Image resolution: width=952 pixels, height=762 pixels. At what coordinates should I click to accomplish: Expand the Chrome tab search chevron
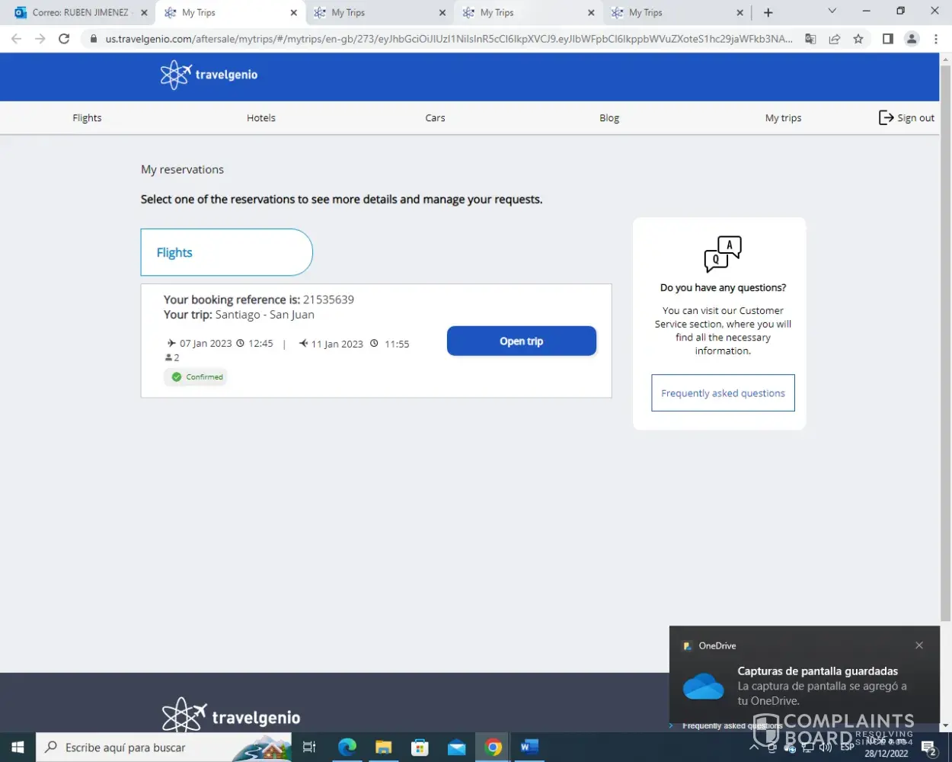pyautogui.click(x=832, y=11)
